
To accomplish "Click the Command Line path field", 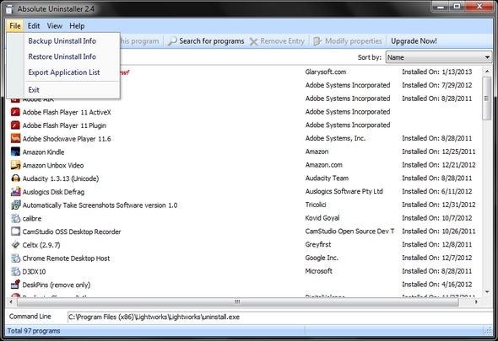I will click(279, 317).
